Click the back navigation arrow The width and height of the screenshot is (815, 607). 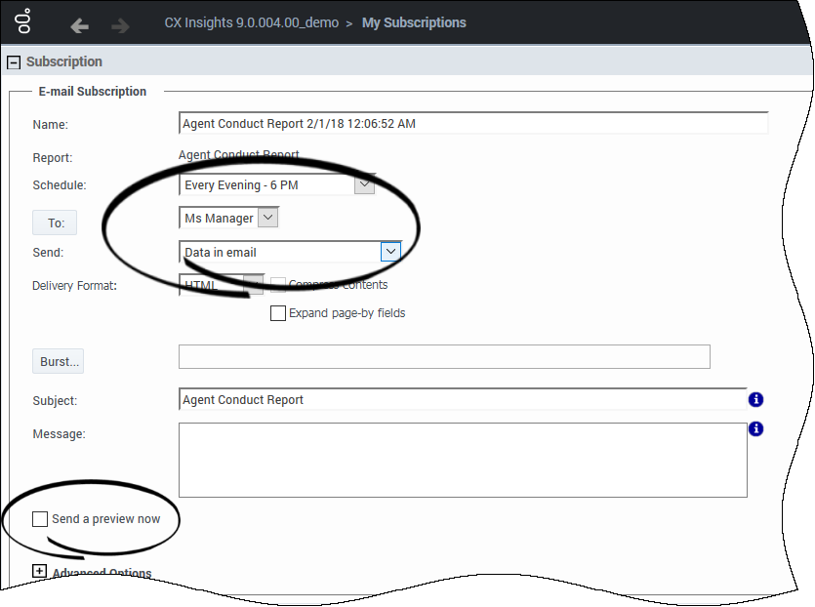pyautogui.click(x=79, y=26)
